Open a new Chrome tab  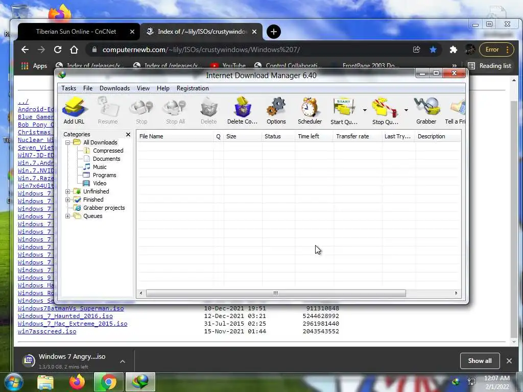click(274, 32)
